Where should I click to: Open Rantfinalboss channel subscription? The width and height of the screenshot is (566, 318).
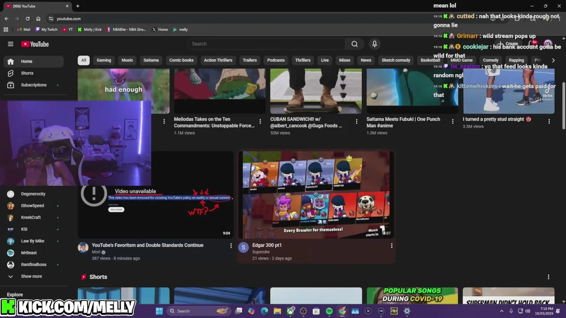(x=34, y=265)
